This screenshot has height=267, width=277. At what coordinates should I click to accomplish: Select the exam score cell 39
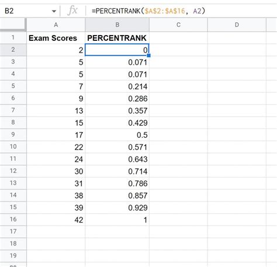tap(56, 207)
